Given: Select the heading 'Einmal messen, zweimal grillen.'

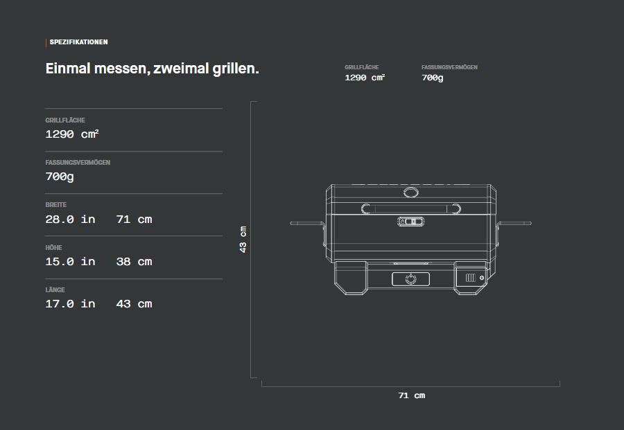Looking at the screenshot, I should click(x=152, y=69).
